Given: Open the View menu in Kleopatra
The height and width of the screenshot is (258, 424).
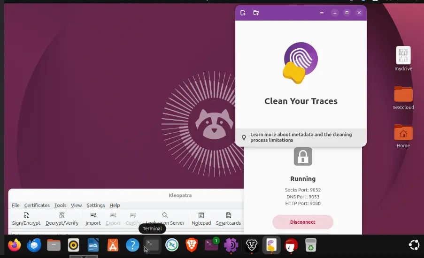Looking at the screenshot, I should [x=76, y=205].
